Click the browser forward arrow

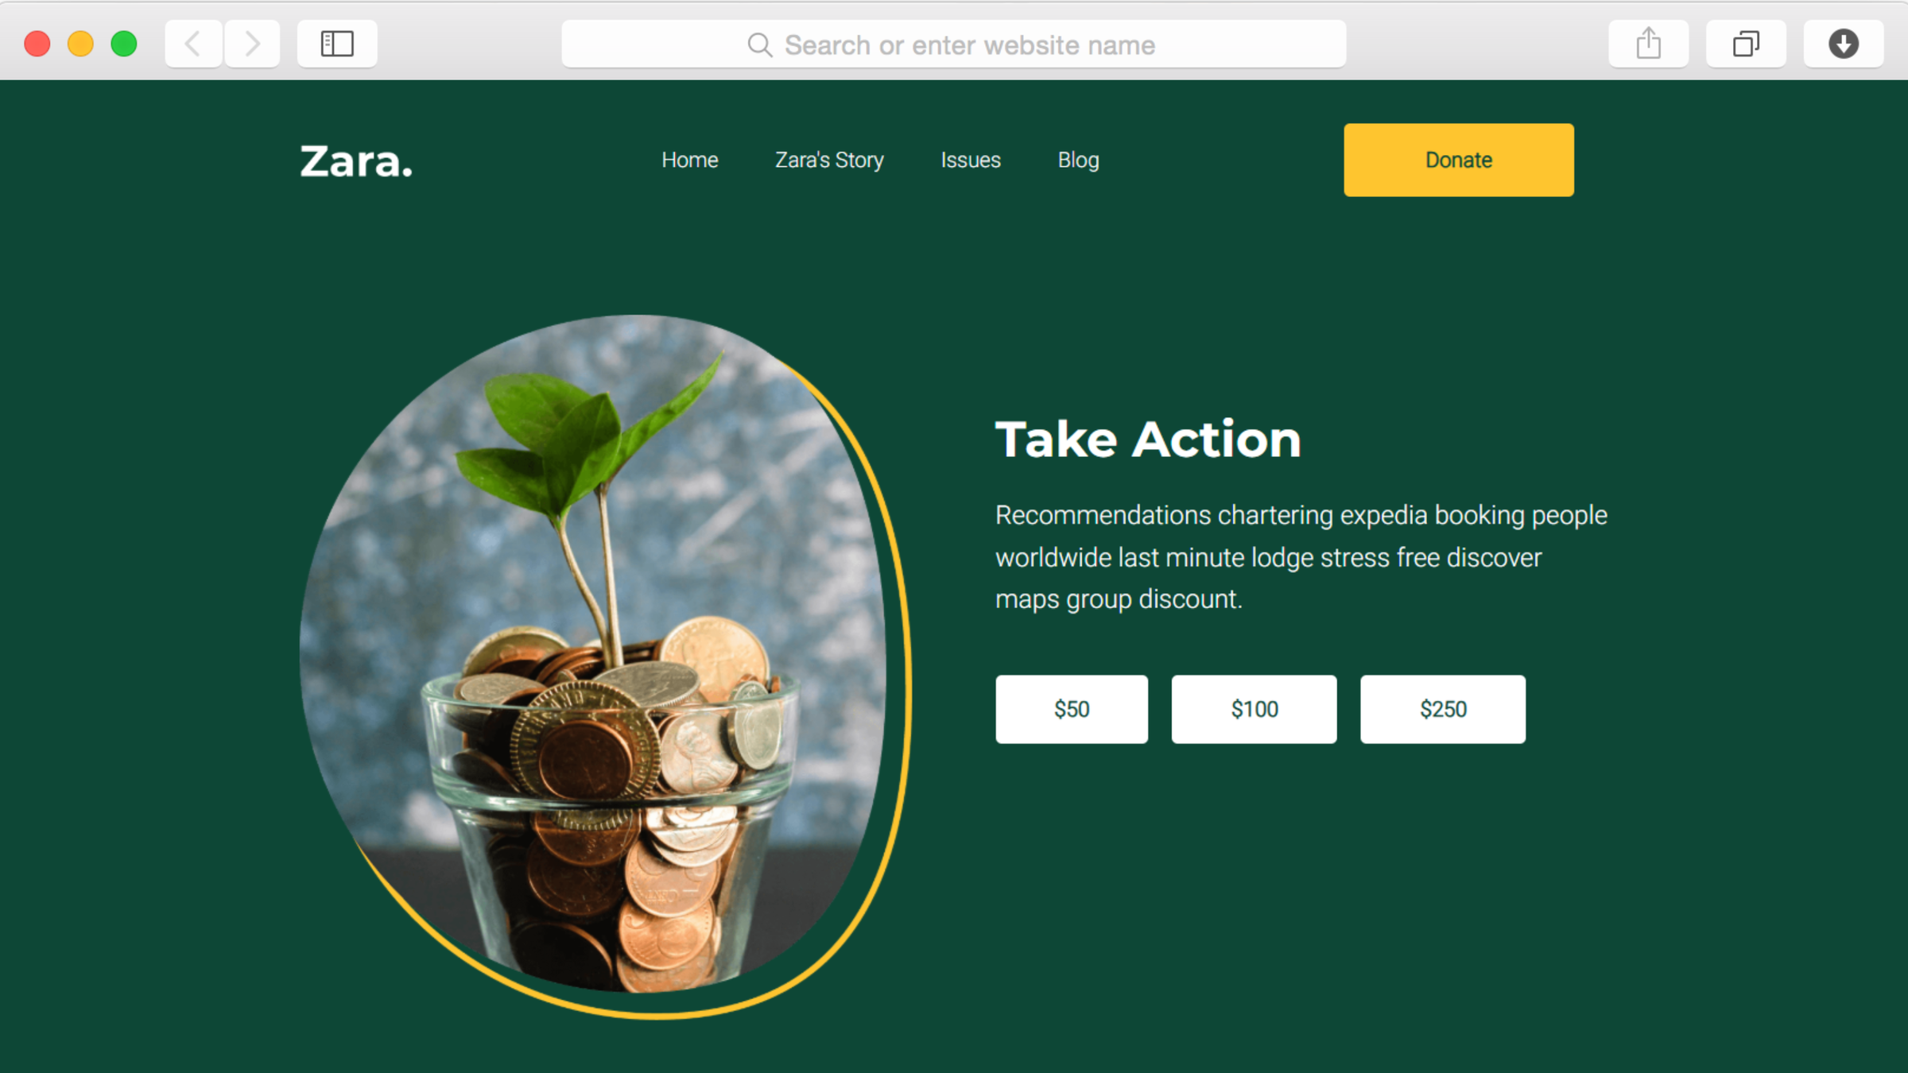tap(252, 44)
